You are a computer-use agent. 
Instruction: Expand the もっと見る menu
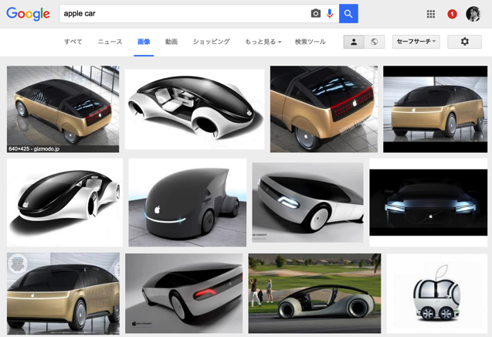[263, 42]
